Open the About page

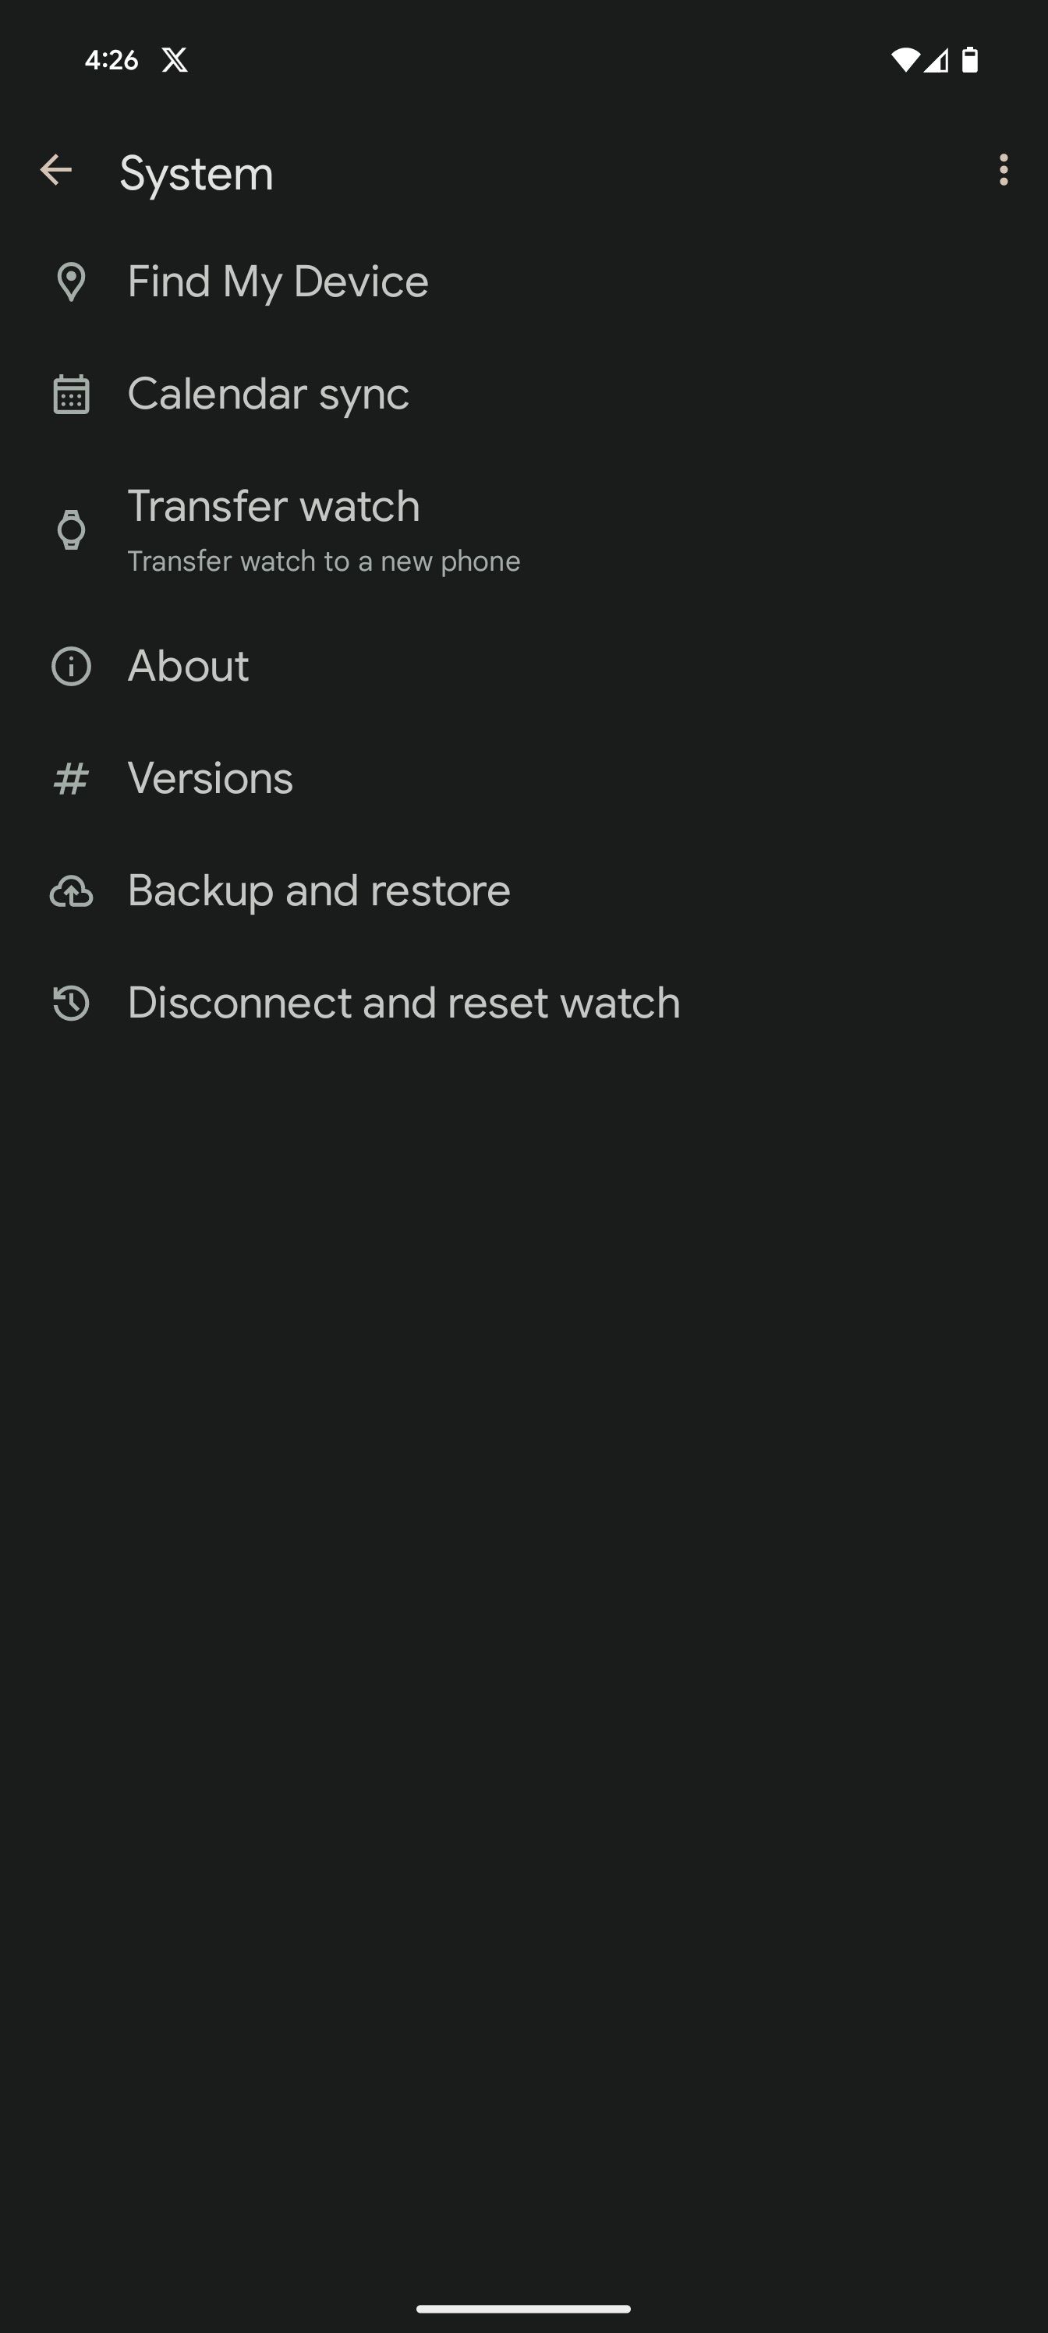(x=187, y=666)
